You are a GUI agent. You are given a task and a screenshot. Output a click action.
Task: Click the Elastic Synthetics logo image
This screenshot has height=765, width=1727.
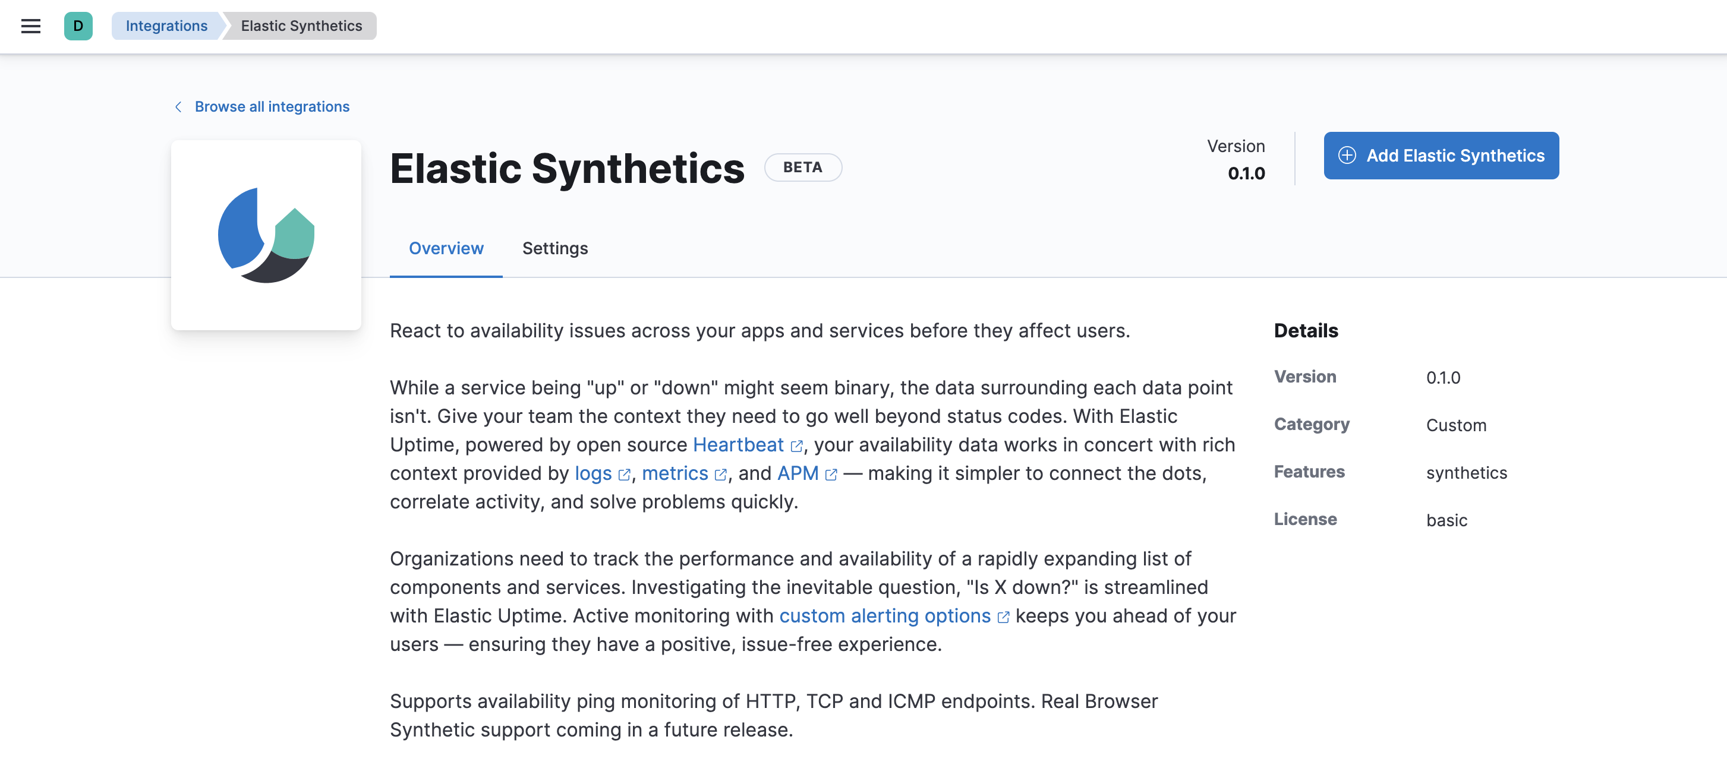click(266, 236)
